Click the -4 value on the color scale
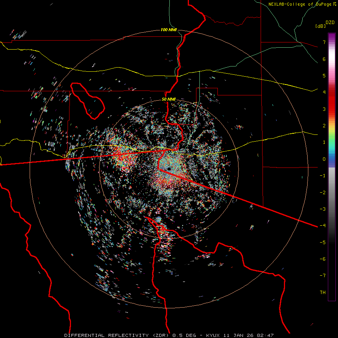338x338 pixels. (323, 225)
